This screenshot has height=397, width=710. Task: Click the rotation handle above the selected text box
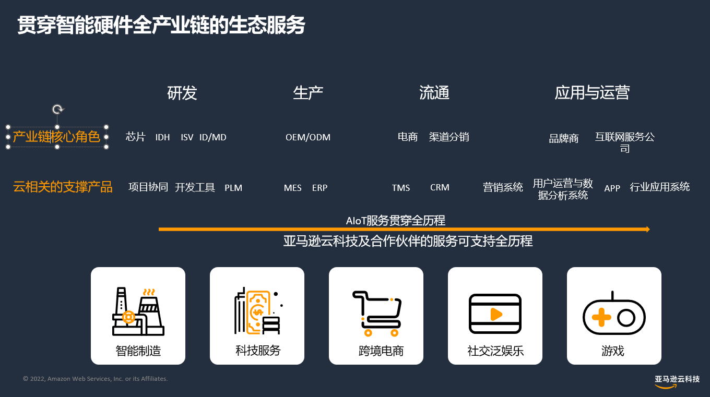click(58, 109)
